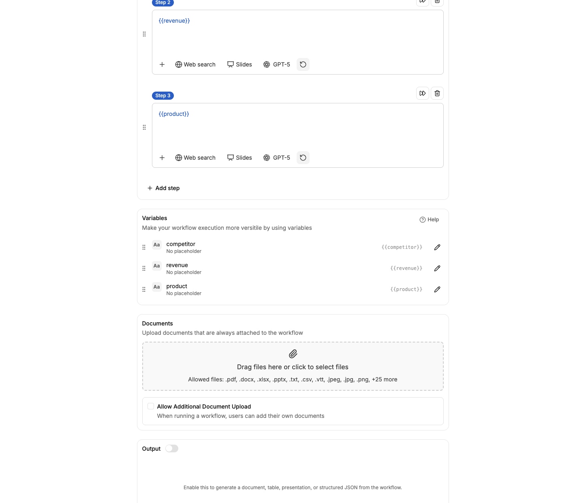Click the file upload drop zone
573x503 pixels.
293,366
